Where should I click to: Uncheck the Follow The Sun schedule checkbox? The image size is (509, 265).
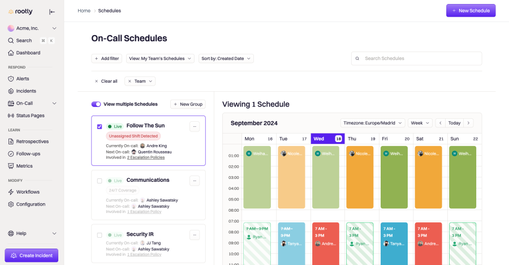pyautogui.click(x=100, y=126)
